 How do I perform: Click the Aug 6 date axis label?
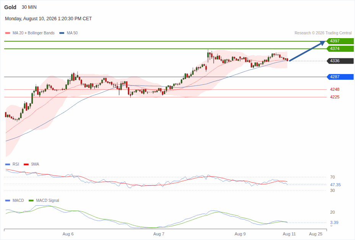click(68, 234)
